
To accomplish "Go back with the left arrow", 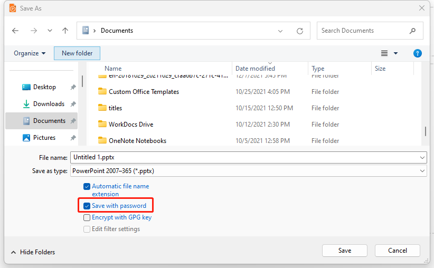I will click(x=15, y=31).
